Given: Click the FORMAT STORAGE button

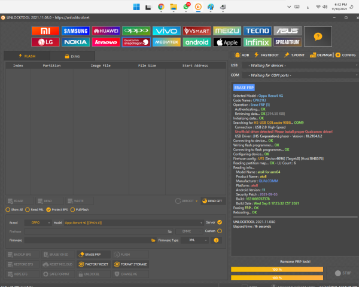Looking at the screenshot, I should click(130, 264).
